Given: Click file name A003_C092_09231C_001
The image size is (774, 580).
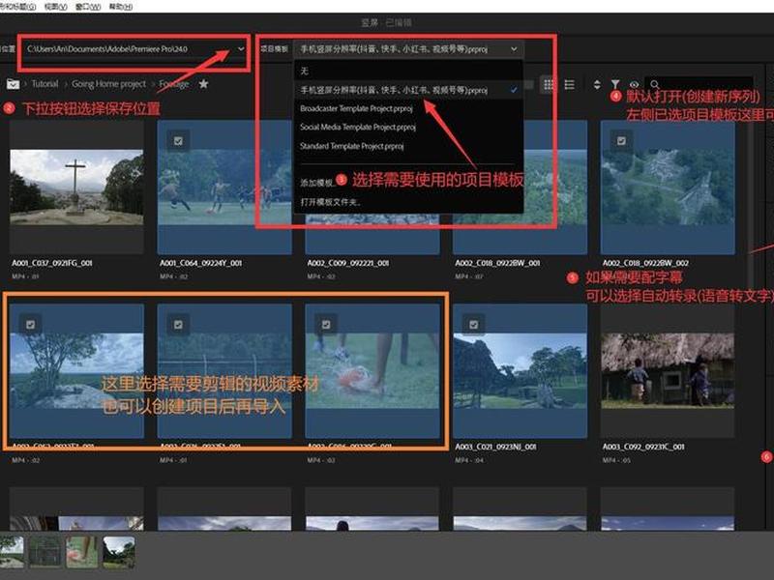Looking at the screenshot, I should (643, 447).
